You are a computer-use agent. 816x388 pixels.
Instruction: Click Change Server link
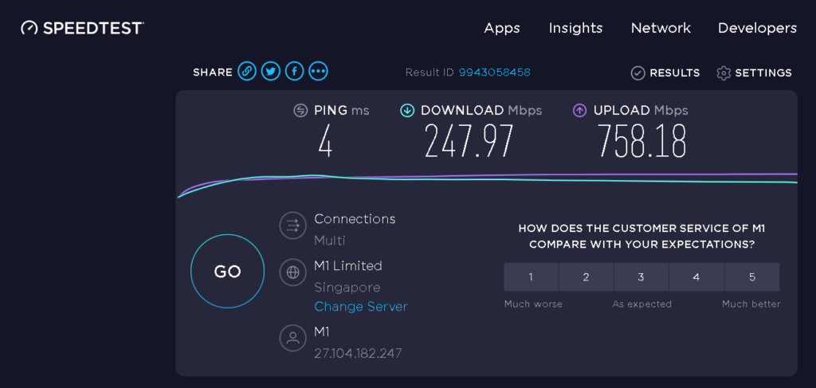pos(361,307)
